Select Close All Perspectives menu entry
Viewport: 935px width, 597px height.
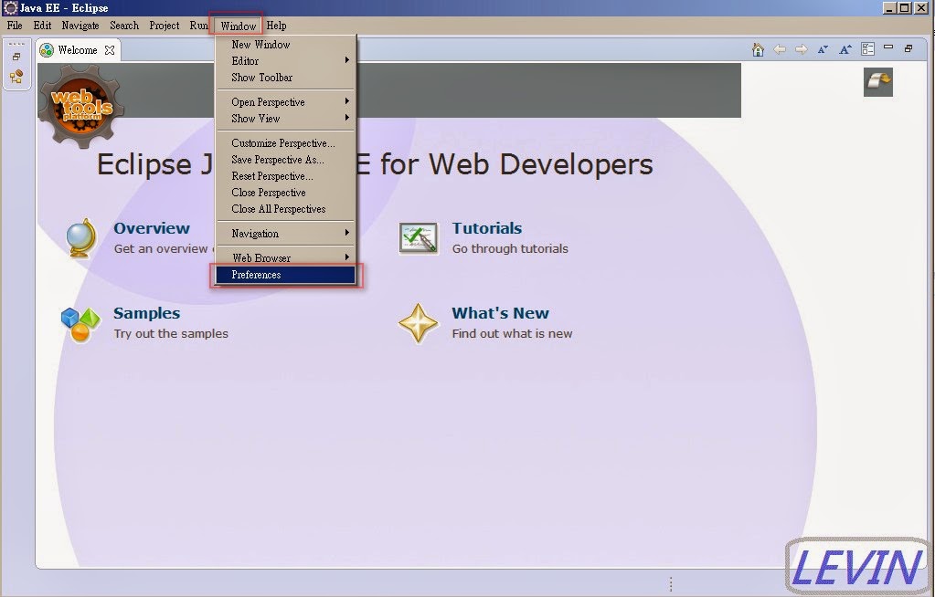(286, 209)
